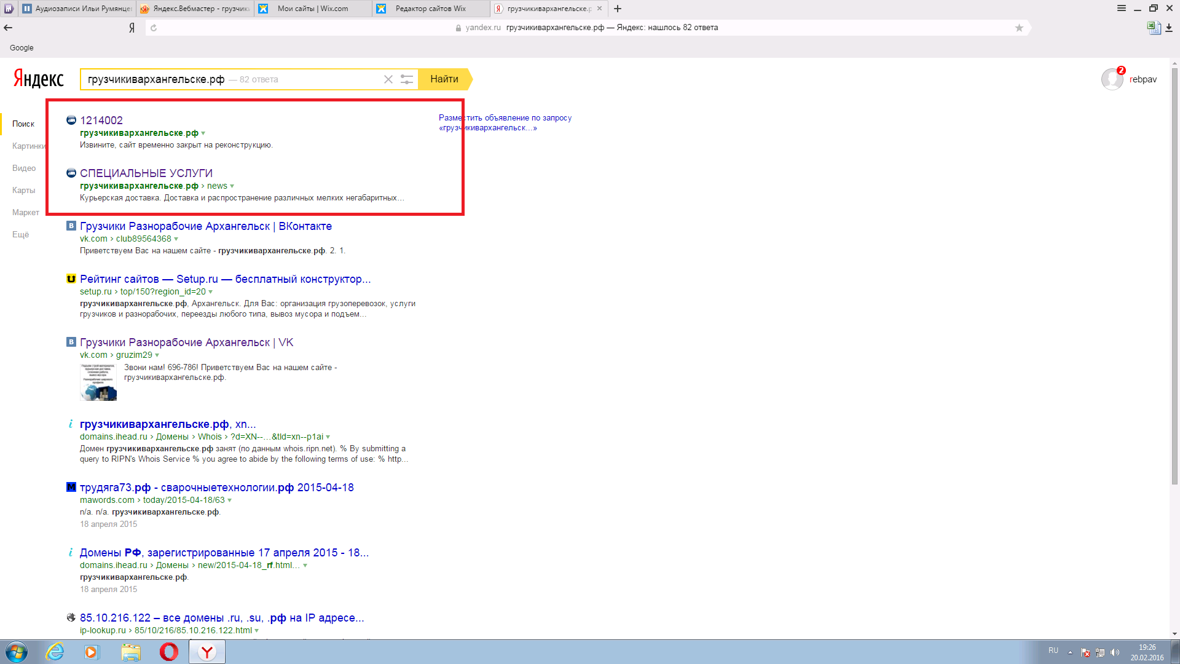Open the Windows Start button
Viewport: 1180px width, 664px height.
[x=17, y=652]
